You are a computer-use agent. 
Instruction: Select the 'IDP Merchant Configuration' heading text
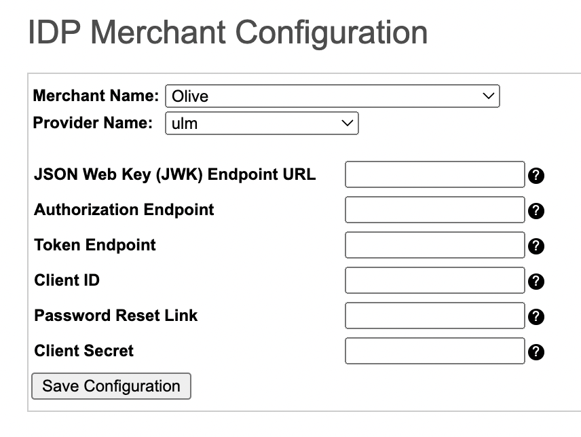(228, 33)
